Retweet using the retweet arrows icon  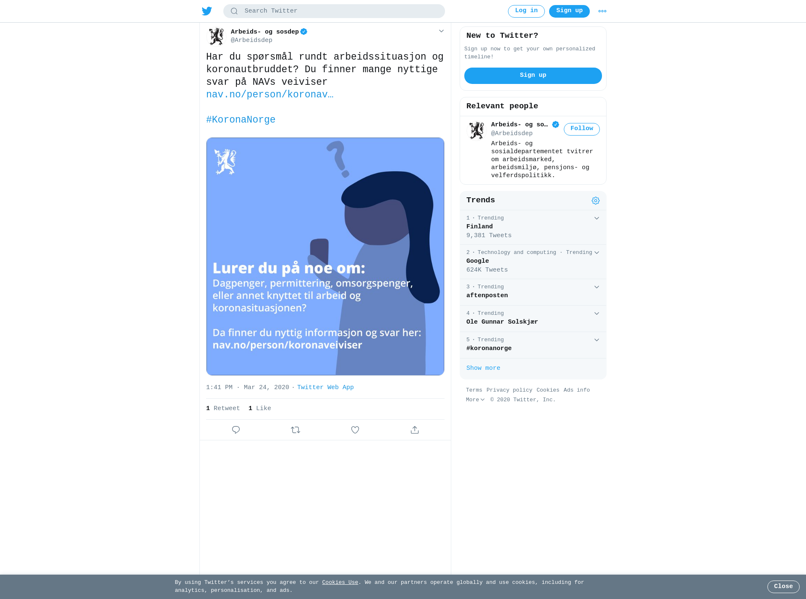[x=296, y=430]
